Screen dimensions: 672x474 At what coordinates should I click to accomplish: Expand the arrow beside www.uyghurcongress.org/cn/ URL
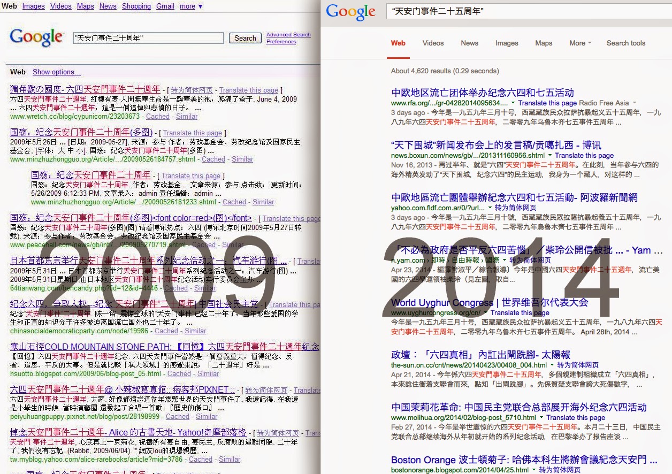click(x=485, y=312)
